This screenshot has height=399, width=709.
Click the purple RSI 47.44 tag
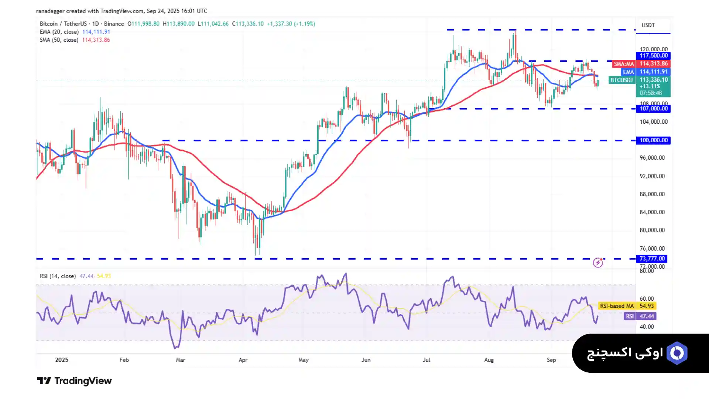pos(640,316)
